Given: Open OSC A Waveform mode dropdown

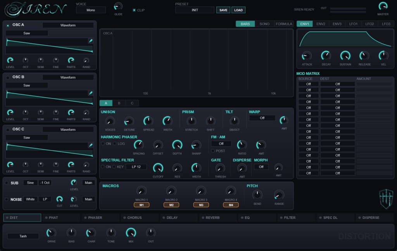Looking at the screenshot, I should [x=68, y=25].
